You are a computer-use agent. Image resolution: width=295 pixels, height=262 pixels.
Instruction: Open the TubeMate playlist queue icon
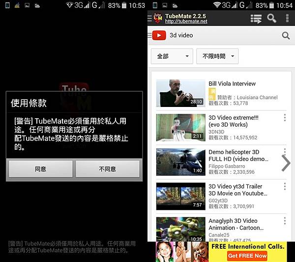click(256, 19)
